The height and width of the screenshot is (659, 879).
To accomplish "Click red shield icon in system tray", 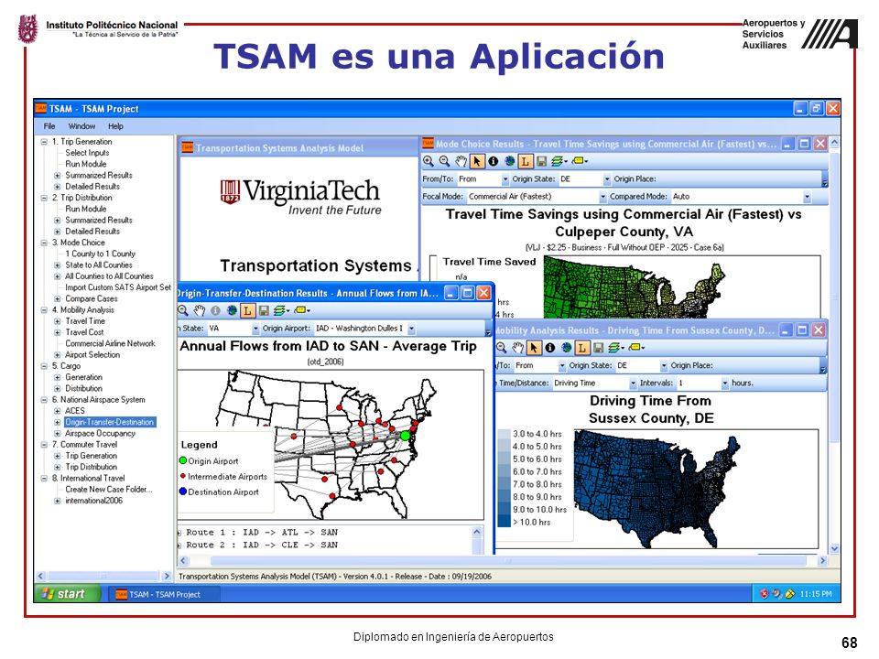I will [x=764, y=594].
